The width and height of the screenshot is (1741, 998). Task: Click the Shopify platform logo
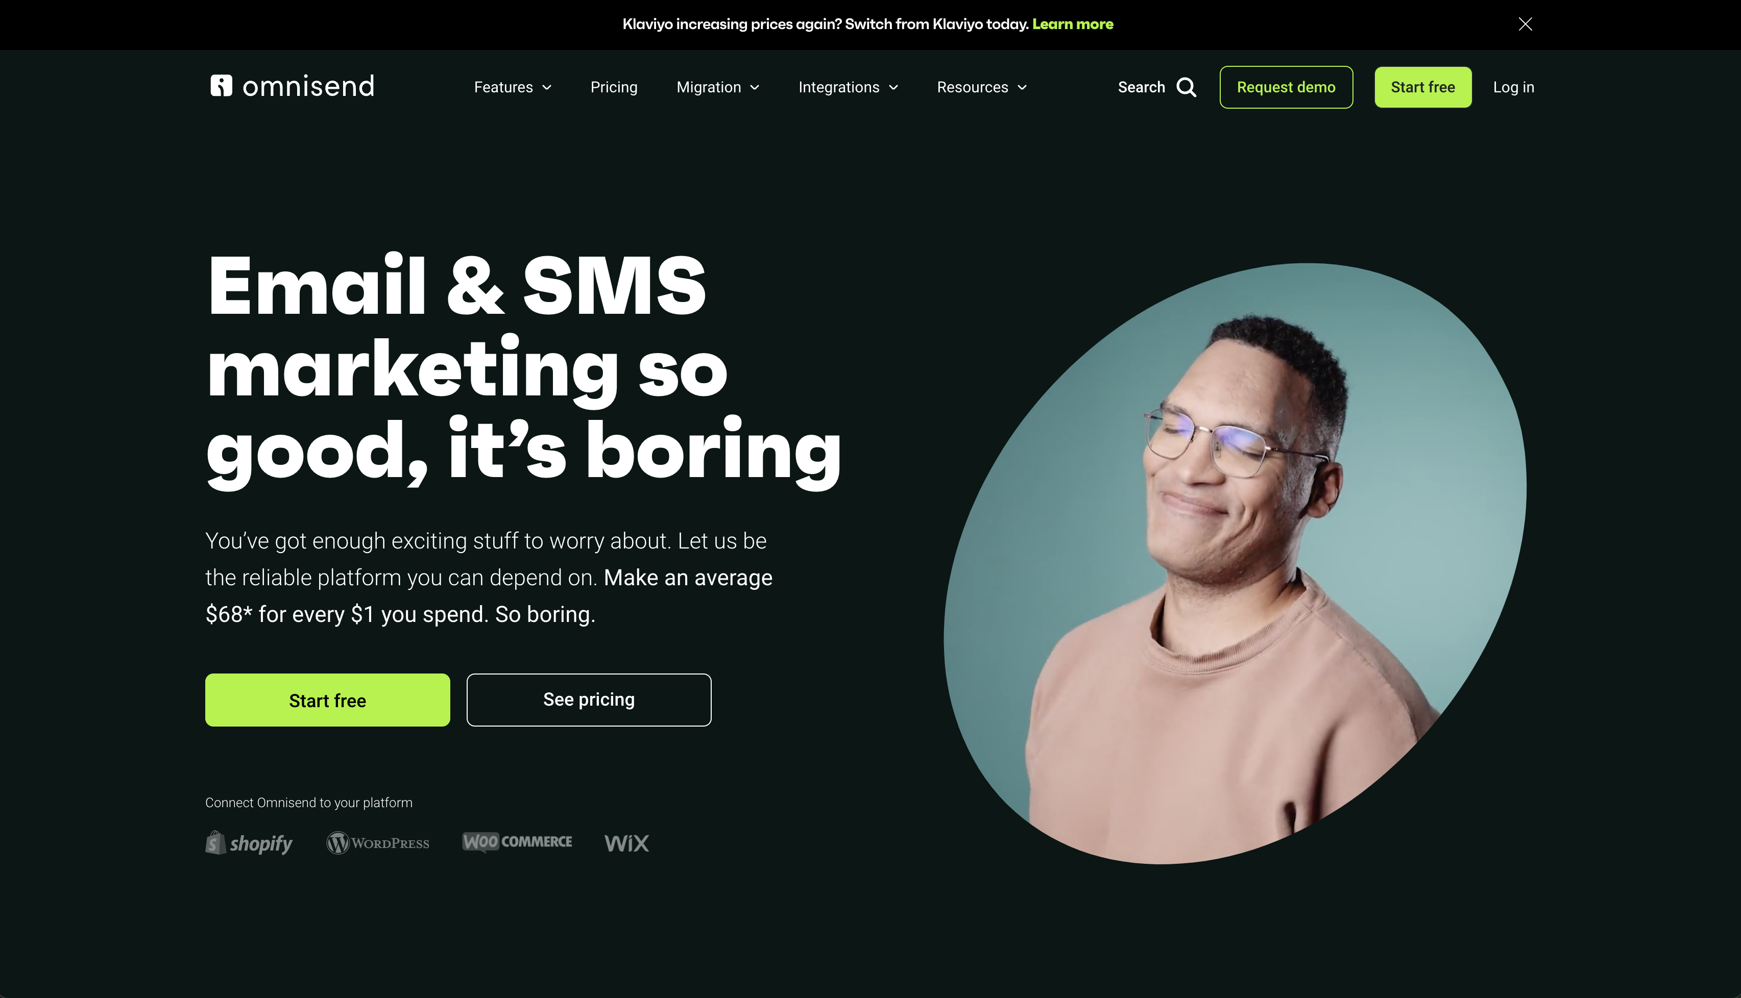point(249,843)
